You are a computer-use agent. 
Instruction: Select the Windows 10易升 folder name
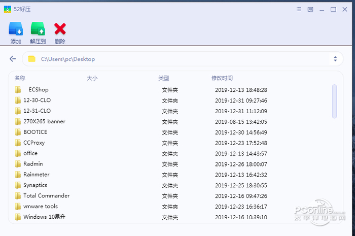click(45, 217)
